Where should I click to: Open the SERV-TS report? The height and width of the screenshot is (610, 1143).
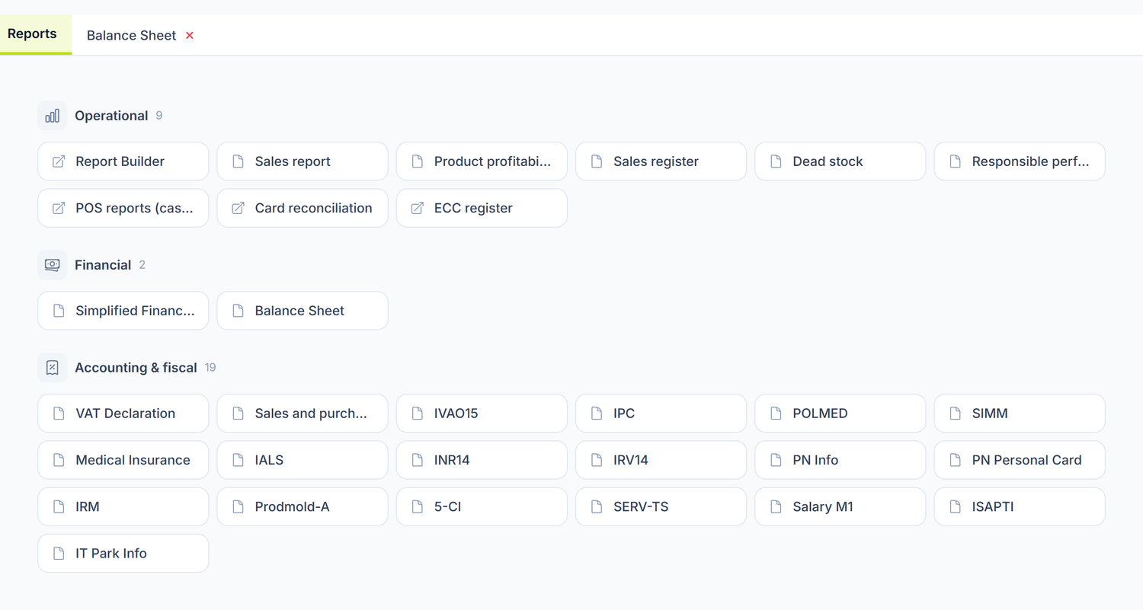coord(661,507)
